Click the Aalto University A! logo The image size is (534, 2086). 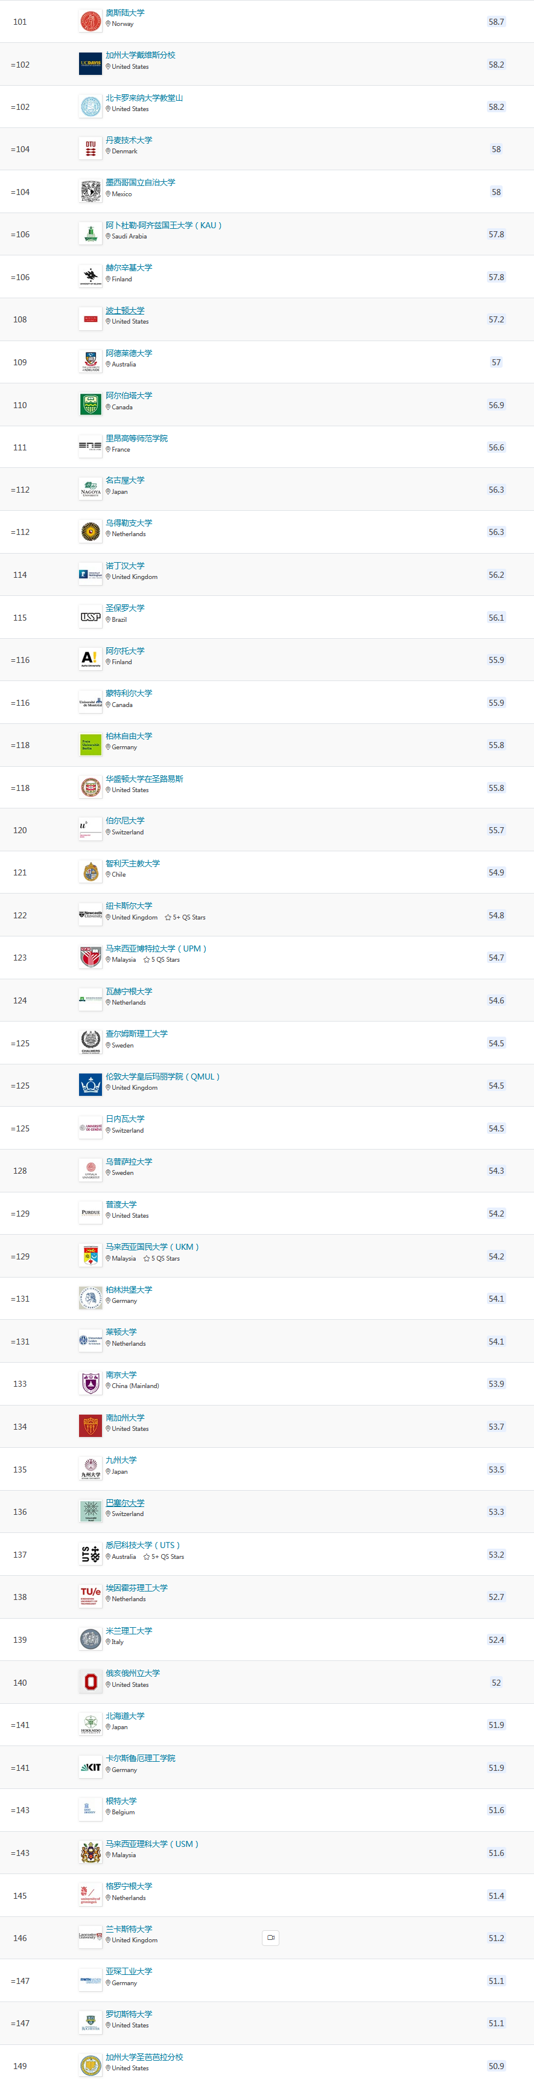pyautogui.click(x=91, y=660)
